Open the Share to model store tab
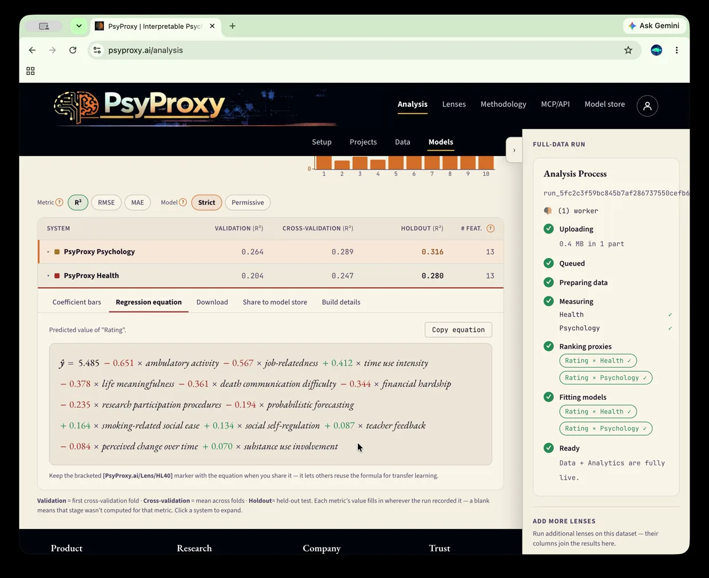The width and height of the screenshot is (709, 578). [x=275, y=302]
